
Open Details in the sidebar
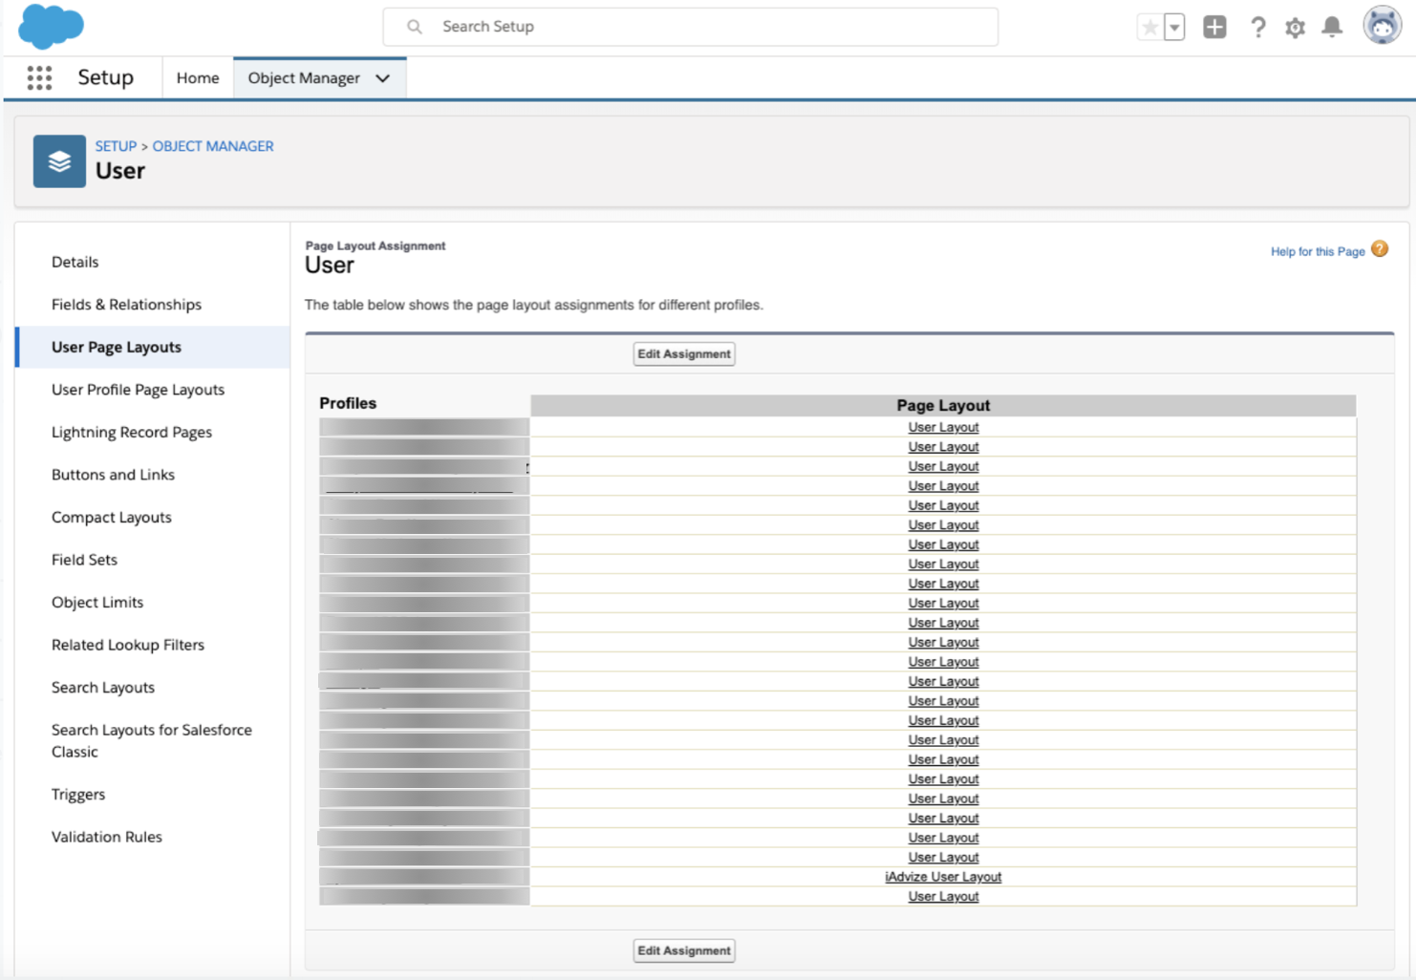tap(75, 262)
